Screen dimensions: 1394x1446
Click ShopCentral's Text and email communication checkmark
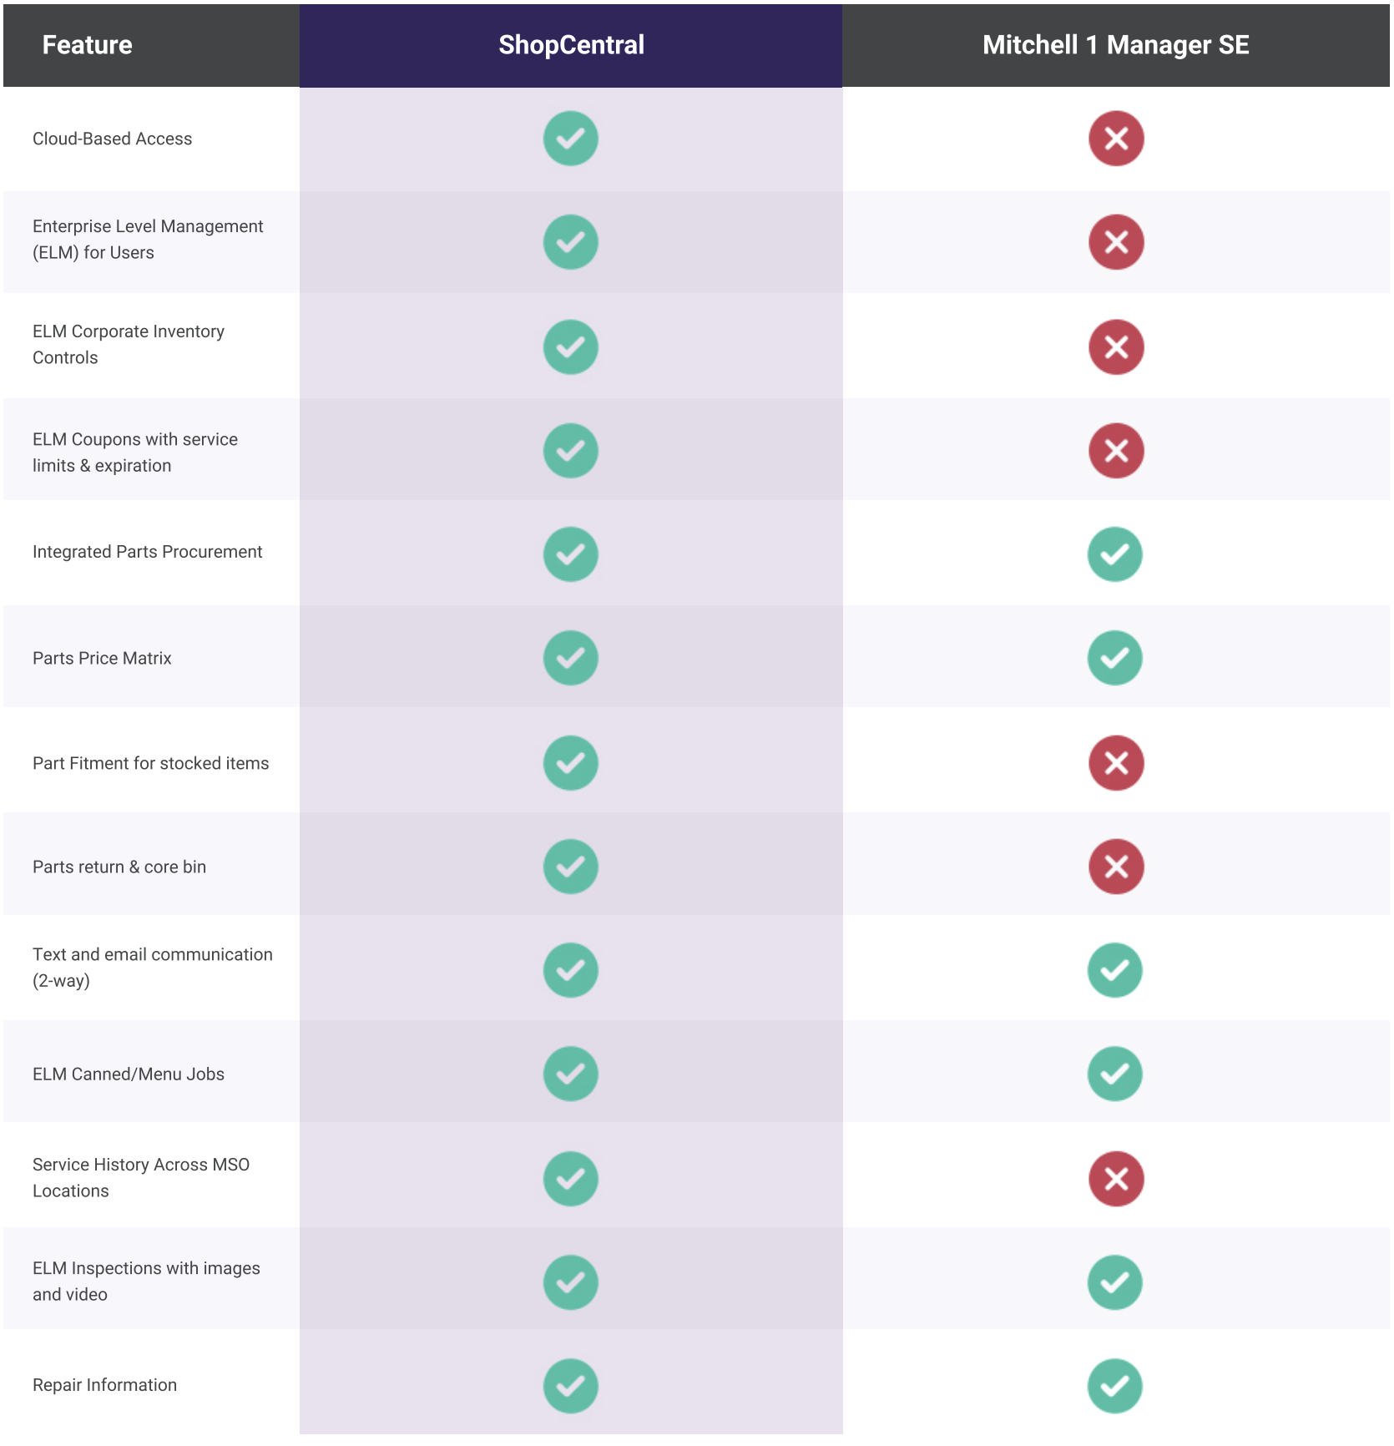point(570,970)
